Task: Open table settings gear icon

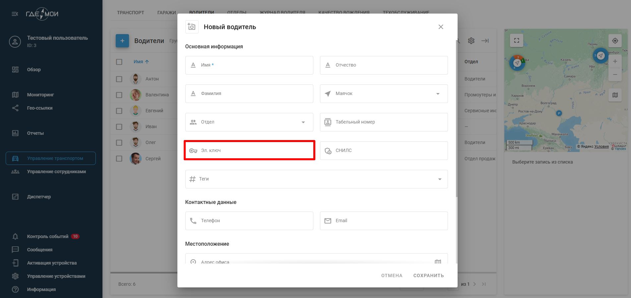Action: tap(471, 41)
